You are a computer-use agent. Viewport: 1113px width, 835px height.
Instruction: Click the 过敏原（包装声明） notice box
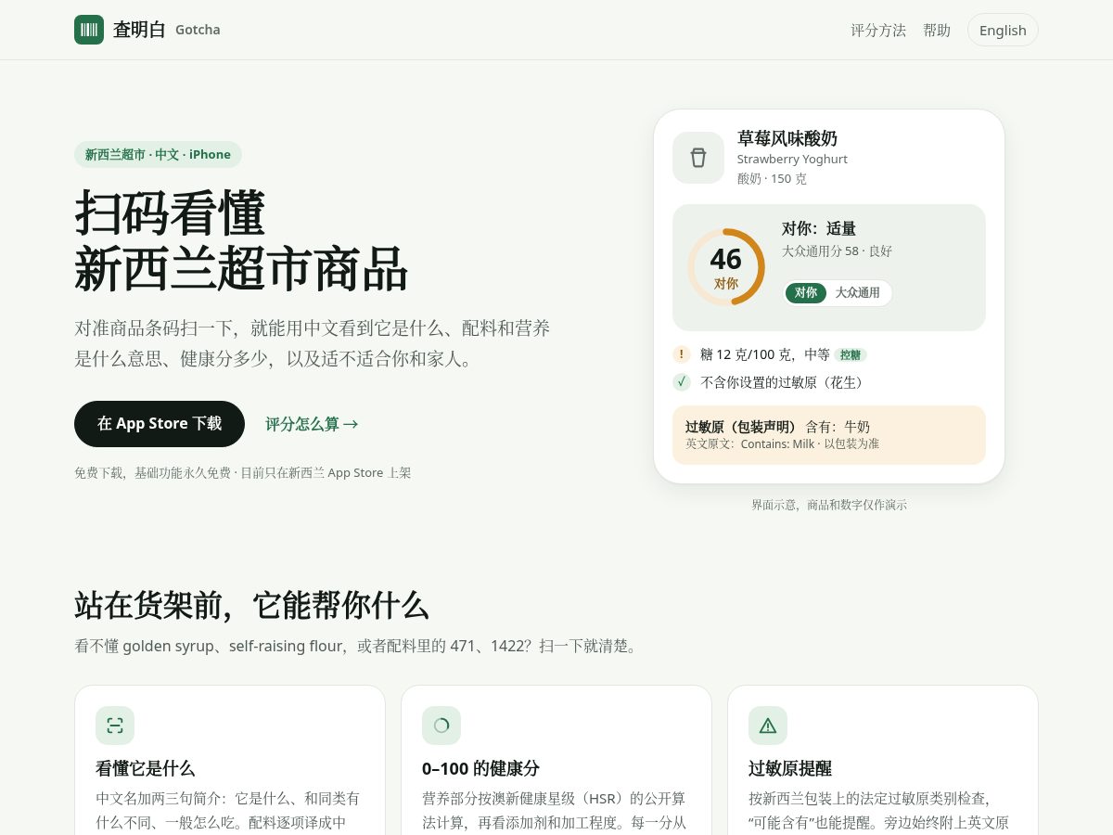coord(829,435)
